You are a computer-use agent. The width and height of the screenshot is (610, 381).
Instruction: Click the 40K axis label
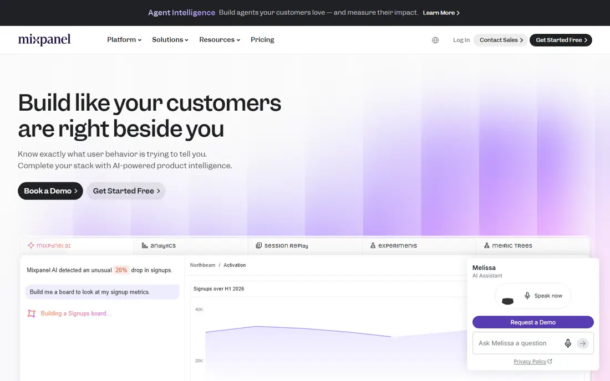199,310
